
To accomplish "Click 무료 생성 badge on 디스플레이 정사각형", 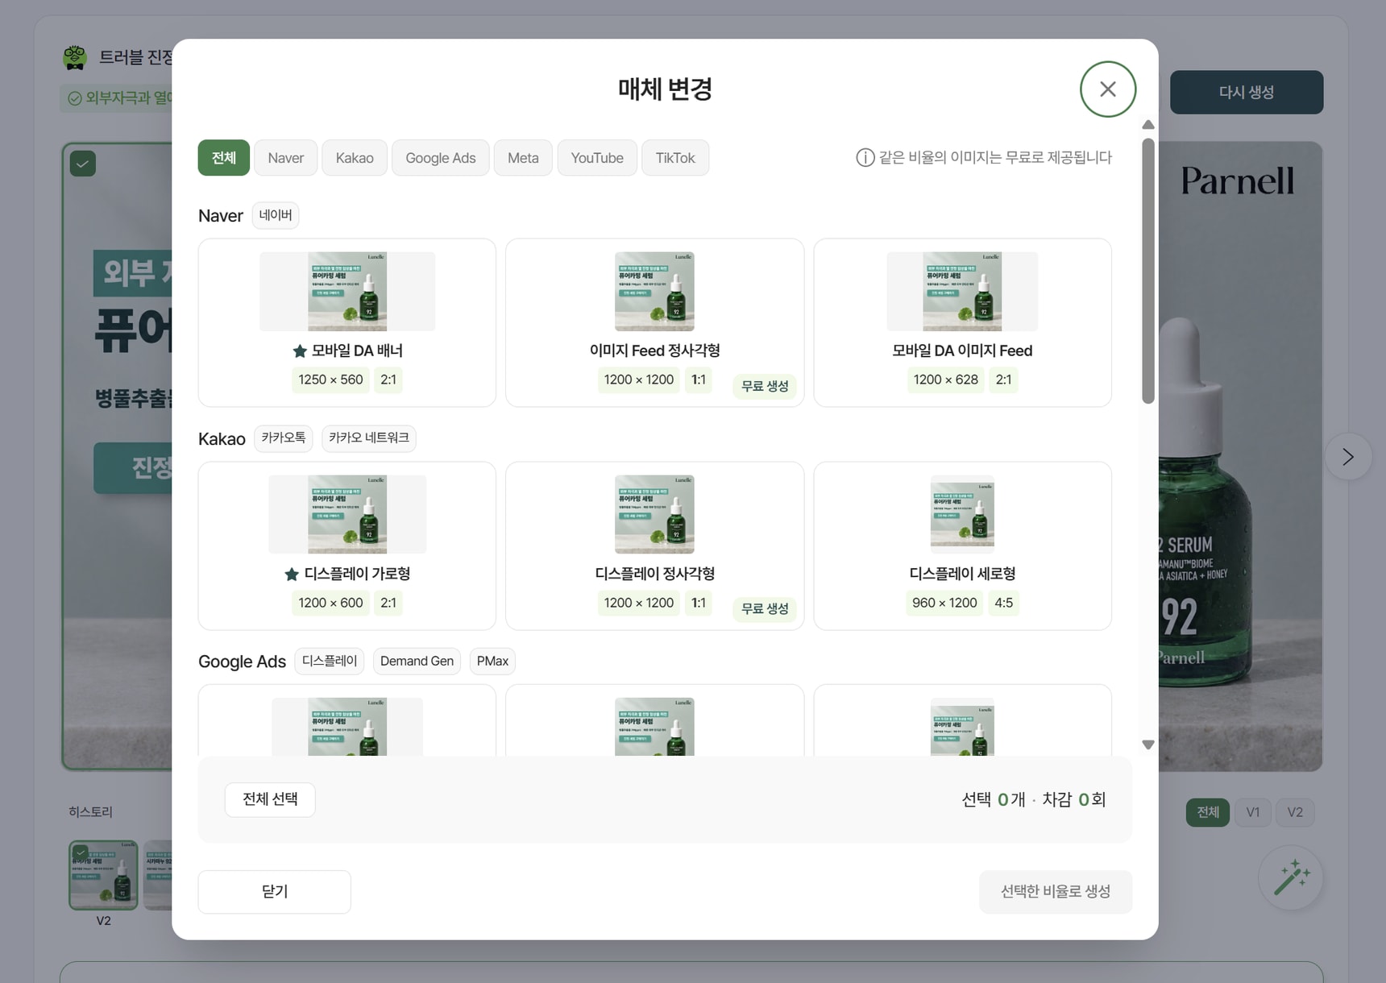I will click(x=765, y=609).
